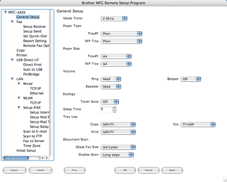
Task: Click the Export button
Action: pos(15,170)
